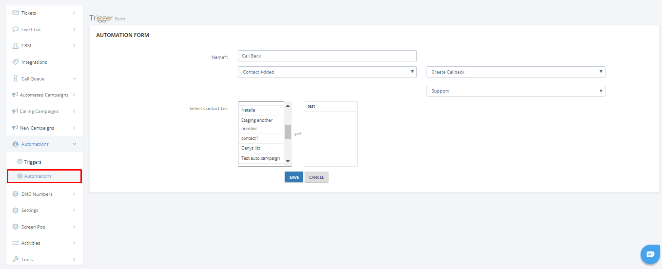Image resolution: width=662 pixels, height=269 pixels.
Task: Open the Contact Added trigger dropdown
Action: [327, 72]
